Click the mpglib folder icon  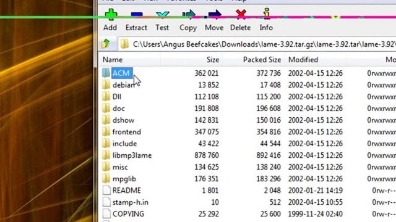click(106, 179)
